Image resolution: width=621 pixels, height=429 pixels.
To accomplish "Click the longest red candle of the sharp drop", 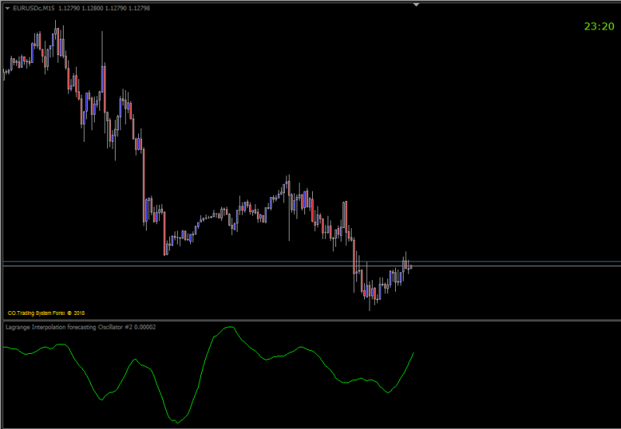I will (x=144, y=185).
